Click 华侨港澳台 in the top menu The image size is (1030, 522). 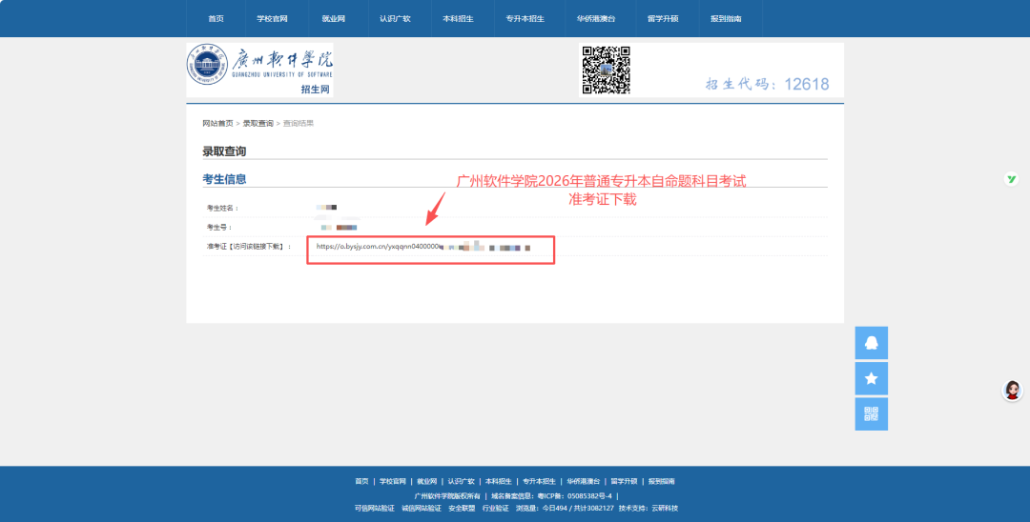click(596, 19)
